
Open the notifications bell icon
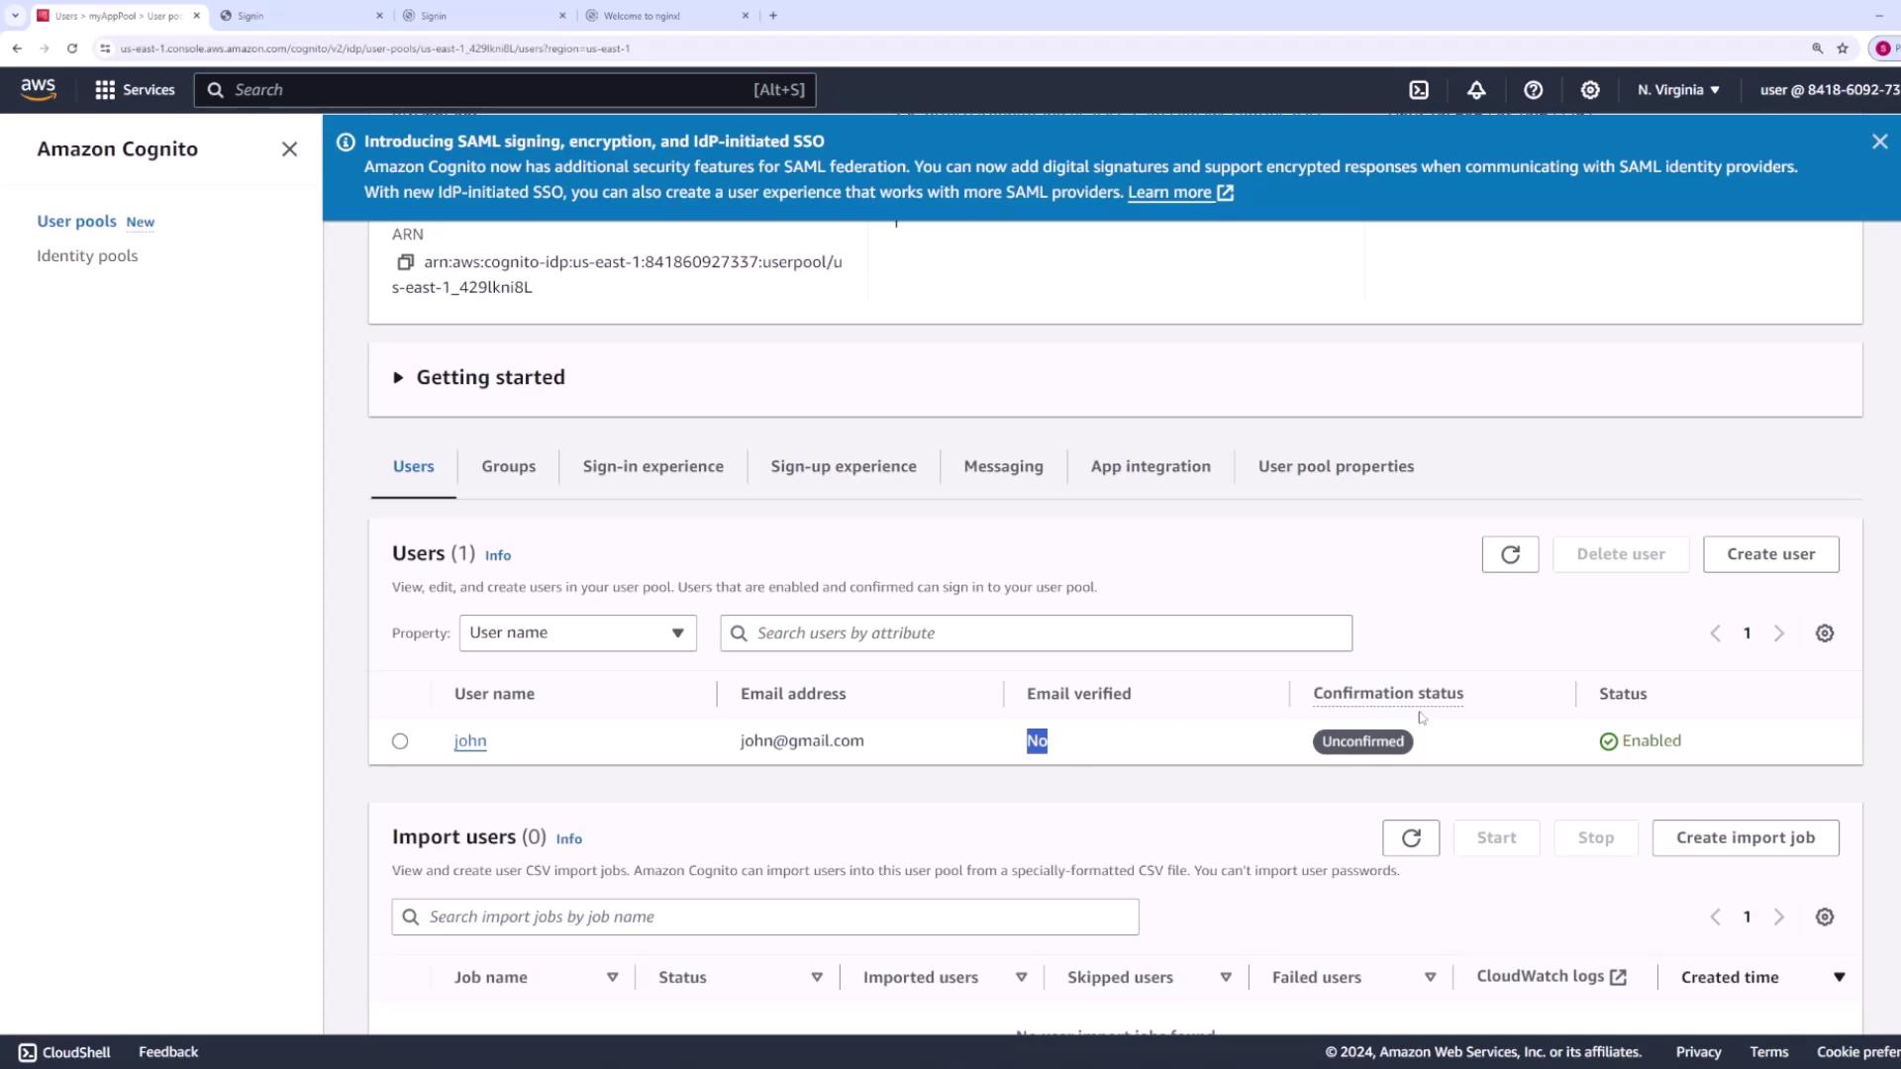pyautogui.click(x=1476, y=90)
